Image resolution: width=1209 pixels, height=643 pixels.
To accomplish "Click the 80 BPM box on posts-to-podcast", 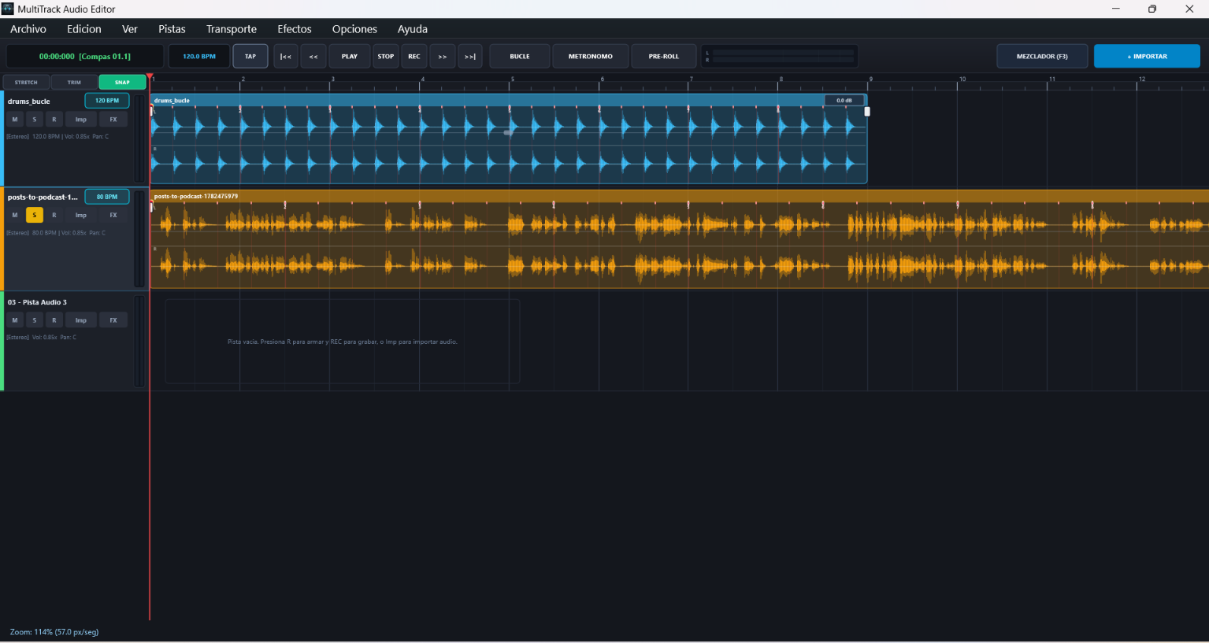I will (107, 197).
